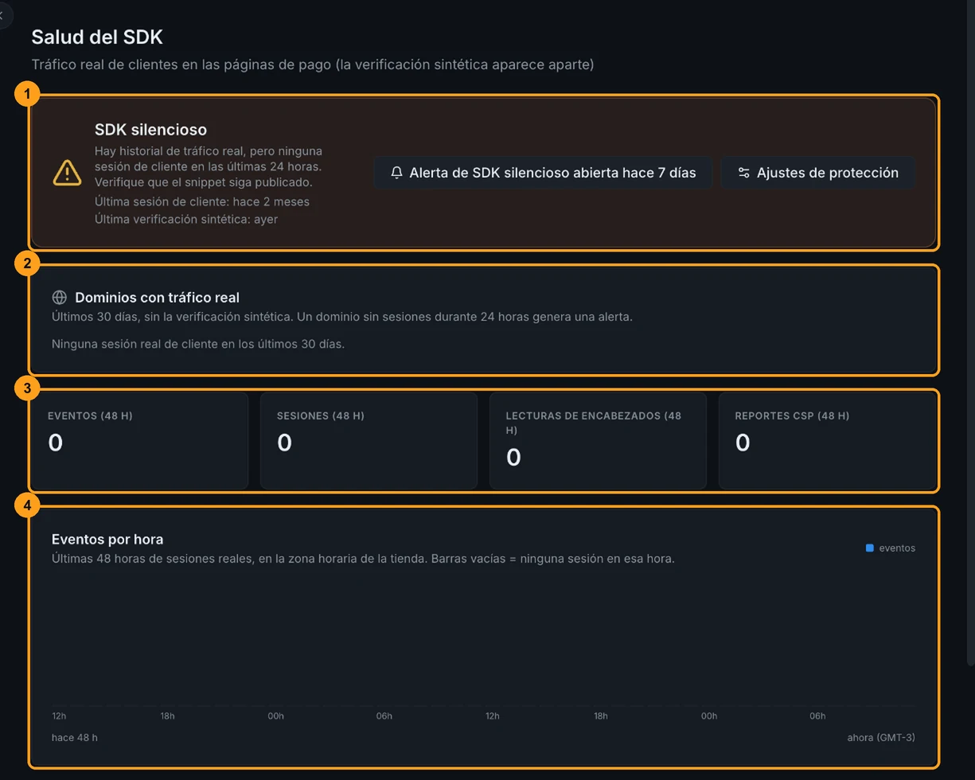This screenshot has width=975, height=780.
Task: Click the ahora (GMT-3) axis label
Action: 881,738
